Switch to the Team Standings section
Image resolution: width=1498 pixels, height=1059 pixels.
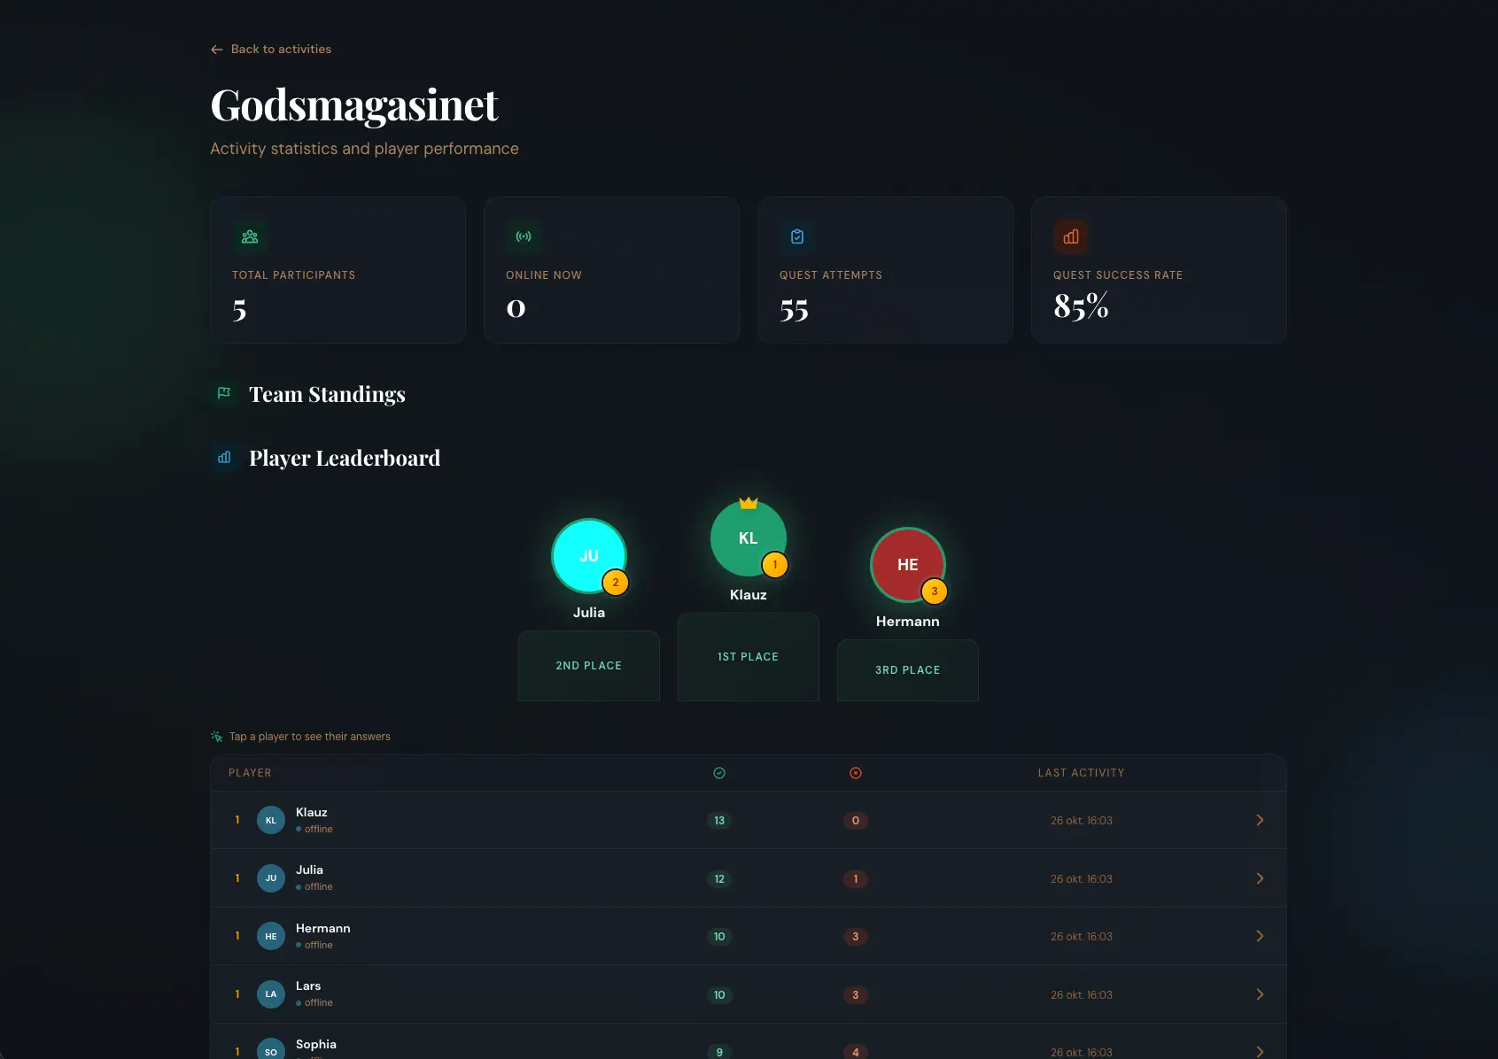327,393
